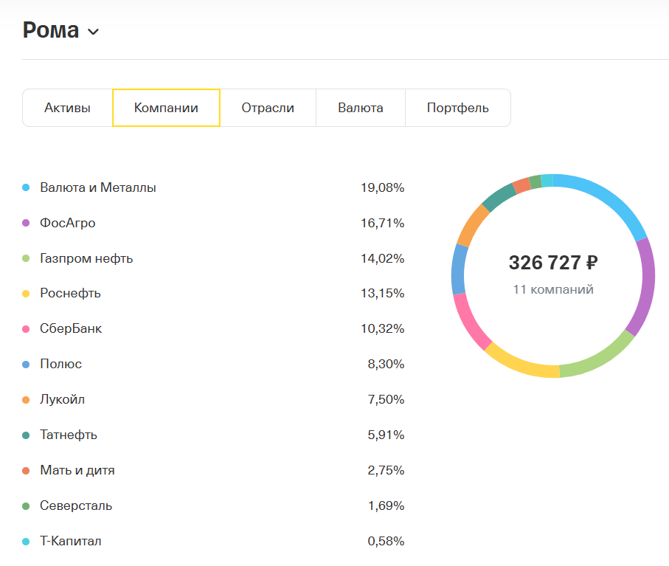Click the coral dot beside Мать и дитя
The height and width of the screenshot is (566, 669).
pos(26,471)
